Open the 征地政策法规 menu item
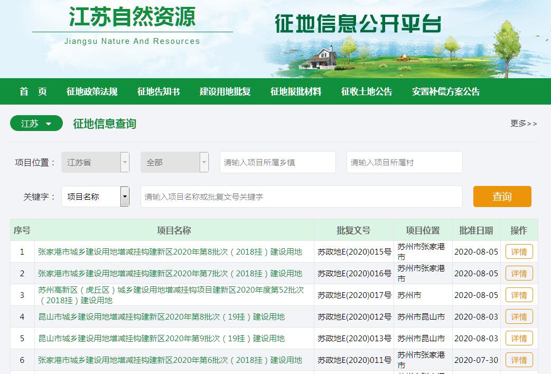This screenshot has height=374, width=551. click(92, 91)
